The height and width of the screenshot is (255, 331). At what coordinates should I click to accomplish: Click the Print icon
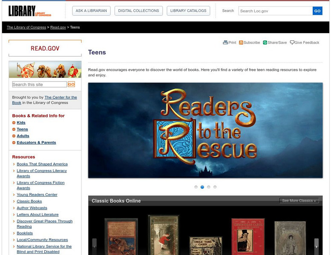point(225,42)
